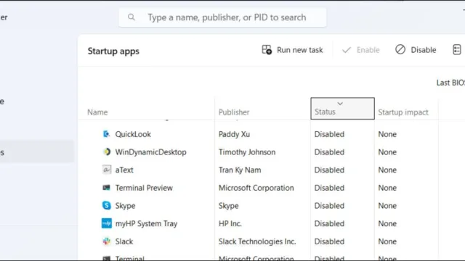Select the aText row name
Screen dimensions: 465x261
click(124, 170)
